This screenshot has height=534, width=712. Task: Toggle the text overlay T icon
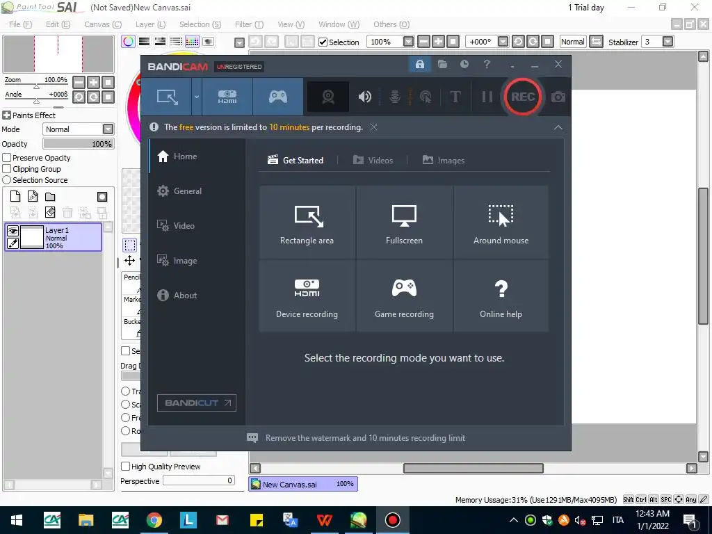(x=455, y=97)
